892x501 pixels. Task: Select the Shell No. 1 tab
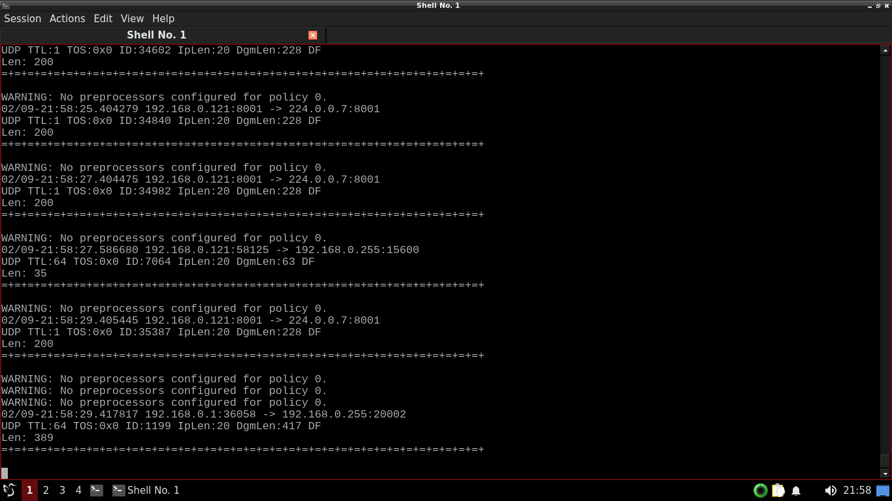pyautogui.click(x=157, y=35)
